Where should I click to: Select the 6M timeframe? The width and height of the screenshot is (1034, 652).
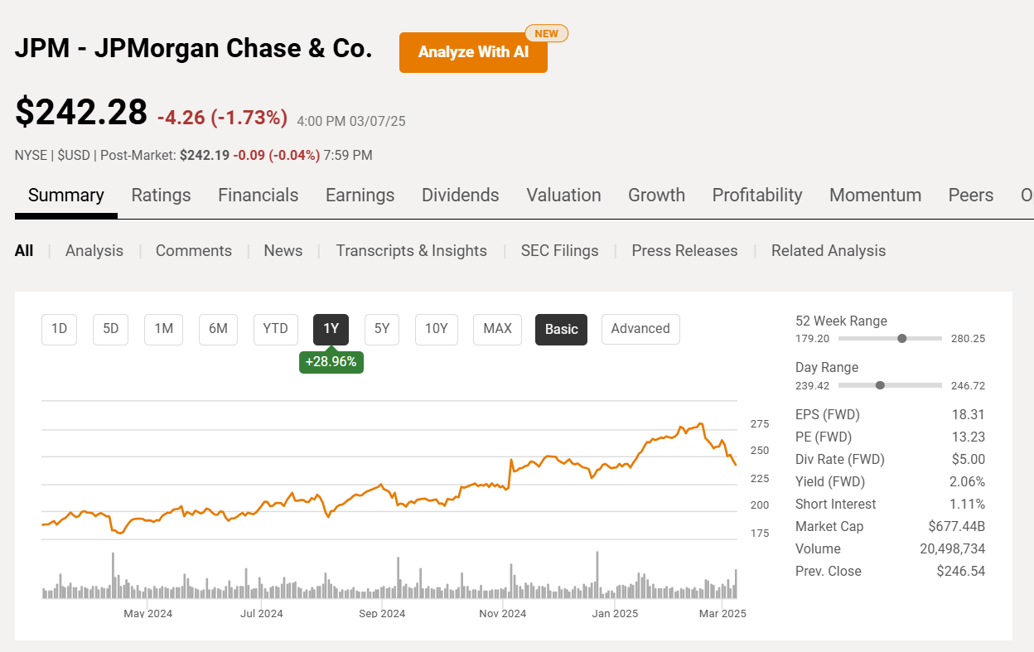[x=218, y=329]
